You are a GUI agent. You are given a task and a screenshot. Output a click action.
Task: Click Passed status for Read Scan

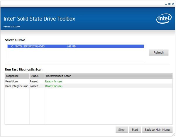34,81
